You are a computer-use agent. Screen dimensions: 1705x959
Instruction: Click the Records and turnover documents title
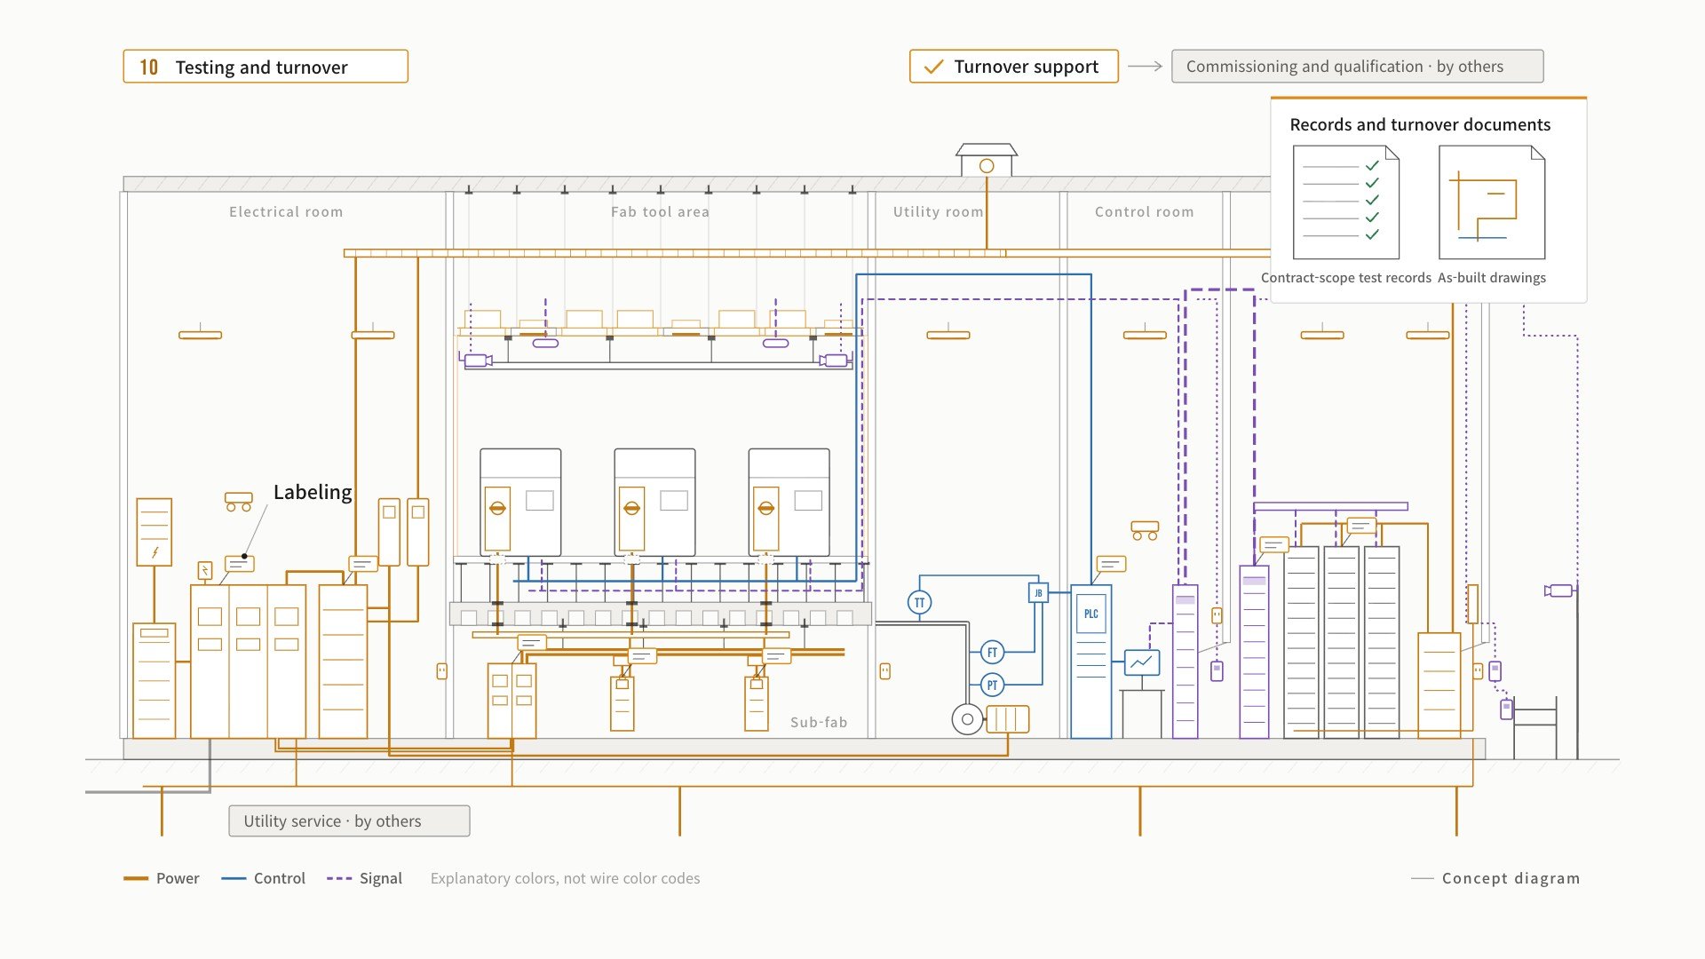(1420, 125)
